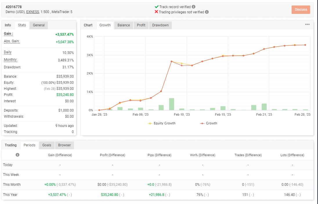Click the Abs. Gain label link
Image resolution: width=318 pixels, height=204 pixels.
[12, 41]
